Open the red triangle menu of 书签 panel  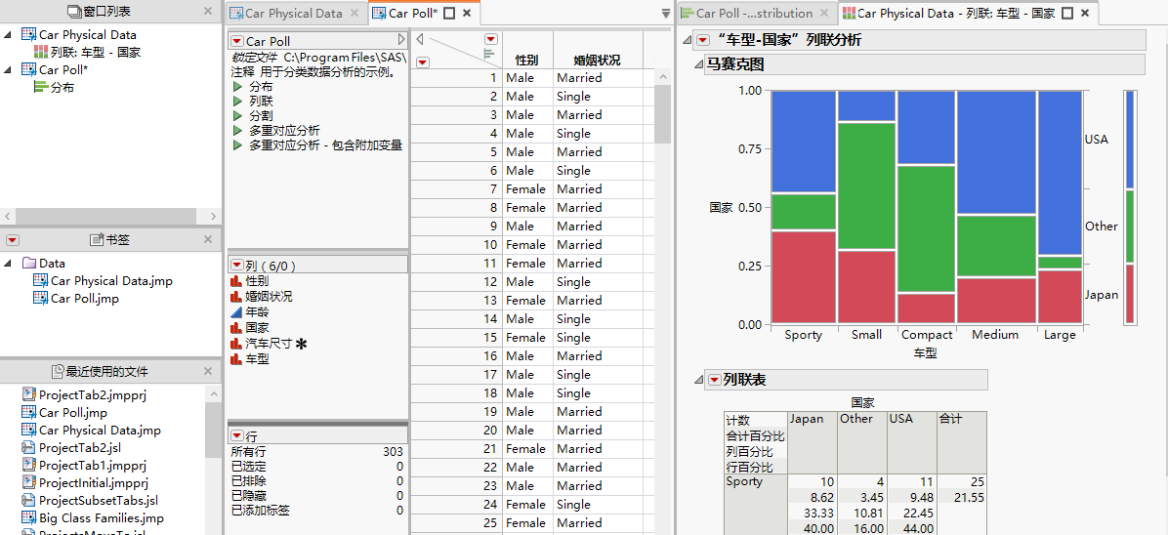click(x=13, y=240)
